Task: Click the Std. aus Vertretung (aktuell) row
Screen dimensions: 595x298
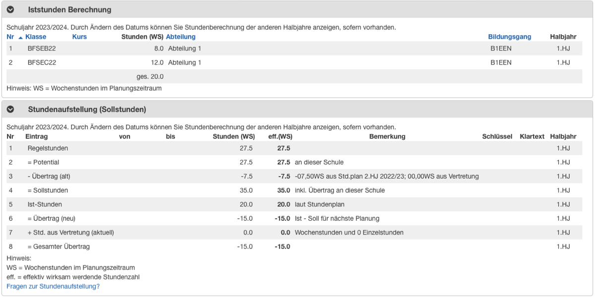Action: [x=295, y=232]
